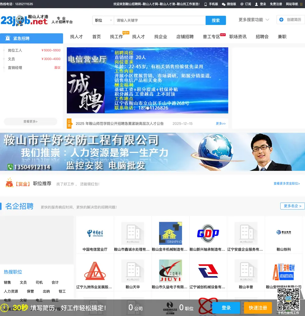Click the @ subscribe icon
This screenshot has width=305, height=316.
click(242, 4)
